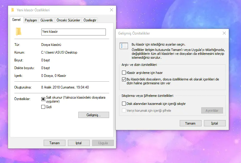Click İptal in the Özellikler window

click(79, 143)
